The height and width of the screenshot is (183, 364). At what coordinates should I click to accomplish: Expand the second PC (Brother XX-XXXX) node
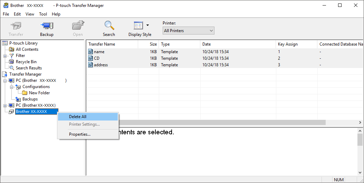click(x=5, y=105)
